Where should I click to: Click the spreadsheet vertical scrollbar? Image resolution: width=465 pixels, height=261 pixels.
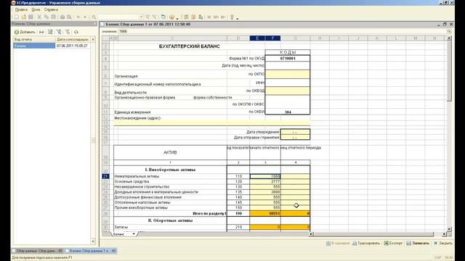(x=449, y=133)
